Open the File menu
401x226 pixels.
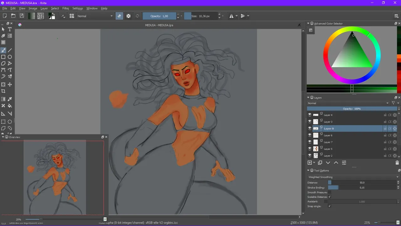tap(5, 8)
